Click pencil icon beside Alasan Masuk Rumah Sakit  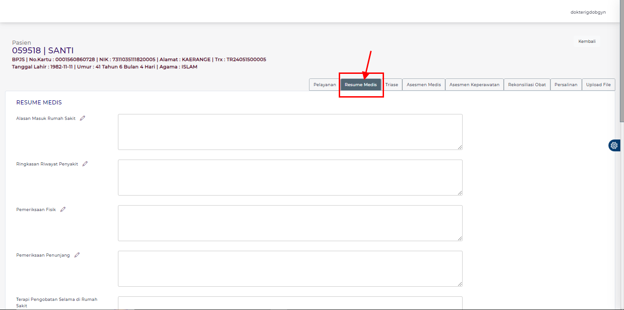point(83,118)
